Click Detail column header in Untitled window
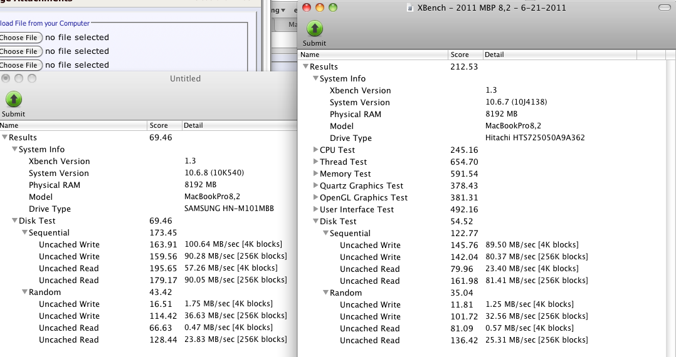 240,125
